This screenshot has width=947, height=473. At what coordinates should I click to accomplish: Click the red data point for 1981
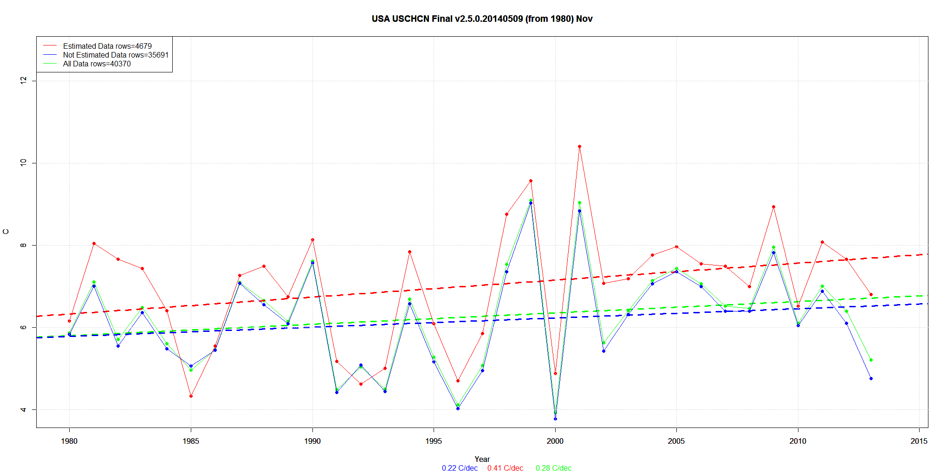point(94,244)
